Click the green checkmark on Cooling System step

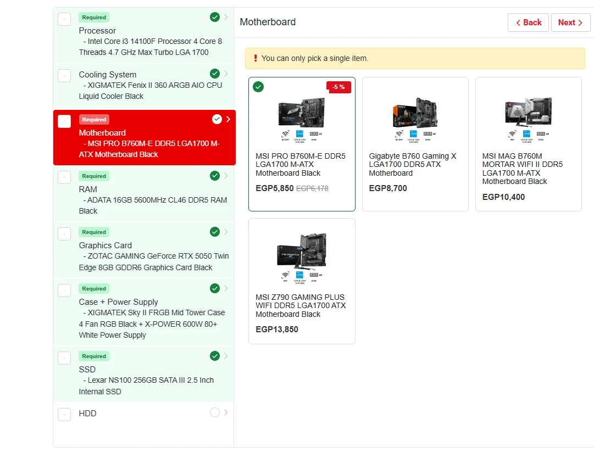[x=215, y=74]
